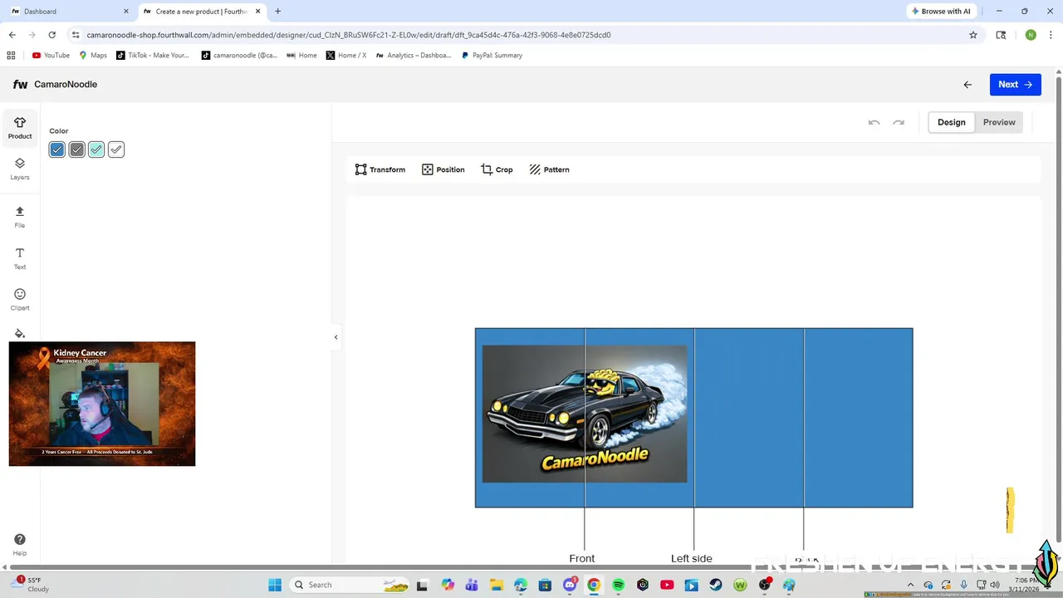This screenshot has width=1063, height=598.
Task: Click the Position tool
Action: [443, 169]
